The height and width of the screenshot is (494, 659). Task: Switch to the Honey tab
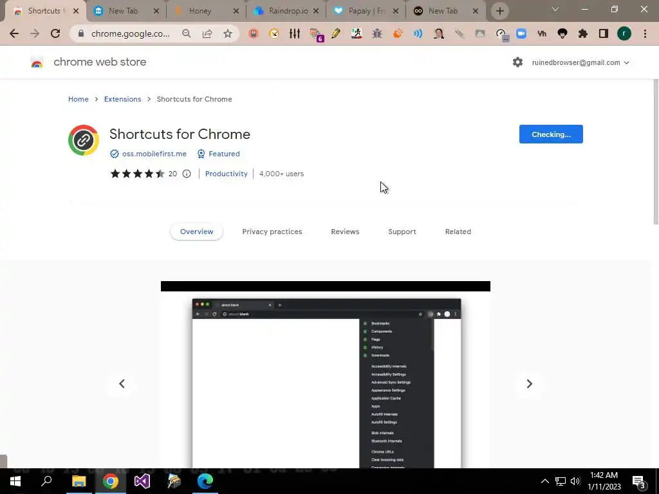(200, 11)
